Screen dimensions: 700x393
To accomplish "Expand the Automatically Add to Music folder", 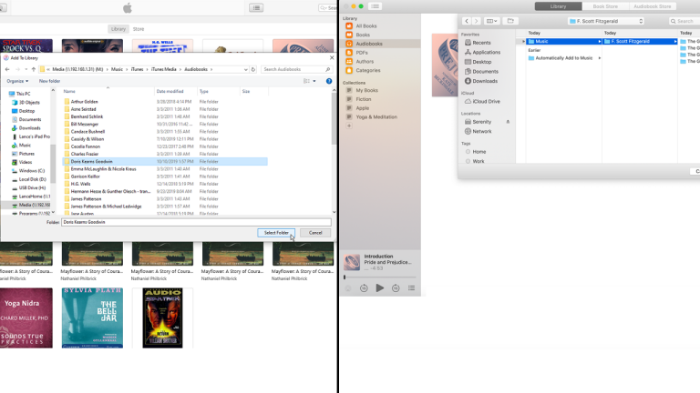I will [x=600, y=58].
